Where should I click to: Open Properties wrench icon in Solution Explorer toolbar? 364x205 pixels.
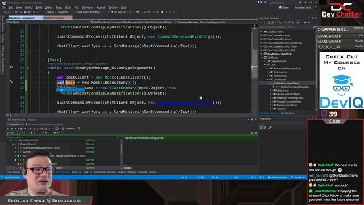pos(305,23)
